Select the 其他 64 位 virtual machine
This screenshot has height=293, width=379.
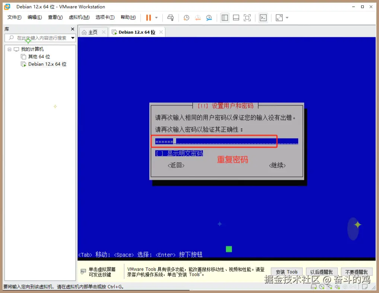pyautogui.click(x=39, y=57)
